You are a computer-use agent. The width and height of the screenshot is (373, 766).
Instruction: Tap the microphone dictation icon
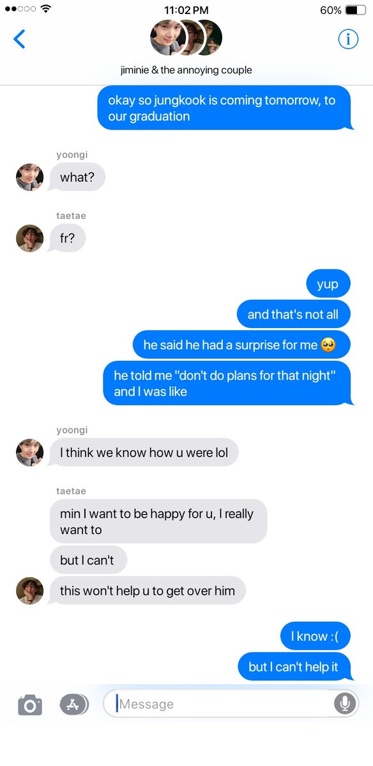pos(344,703)
